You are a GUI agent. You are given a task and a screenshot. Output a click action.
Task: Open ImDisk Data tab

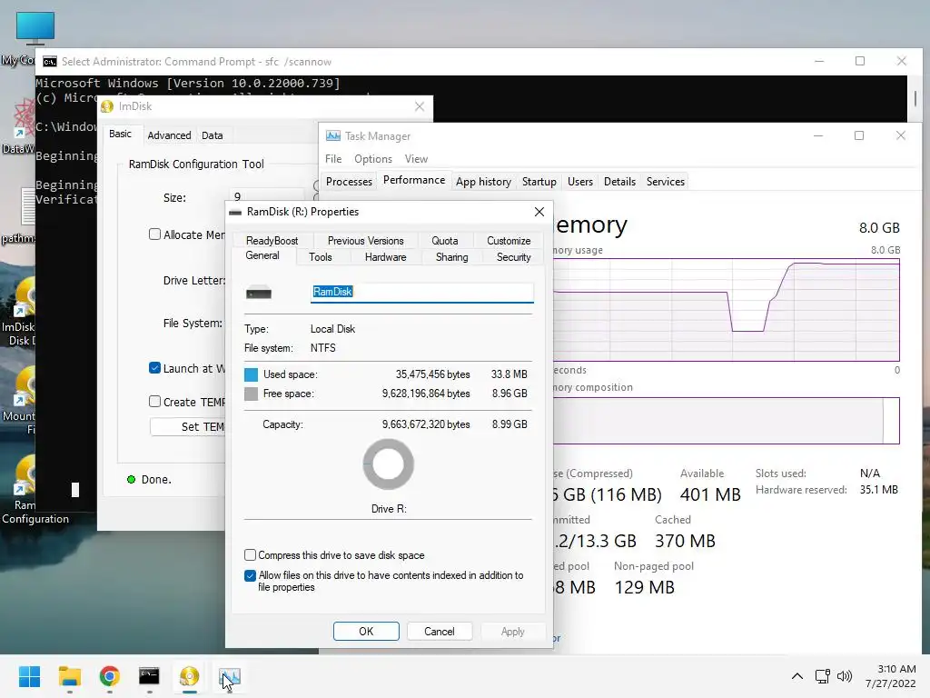pos(212,135)
